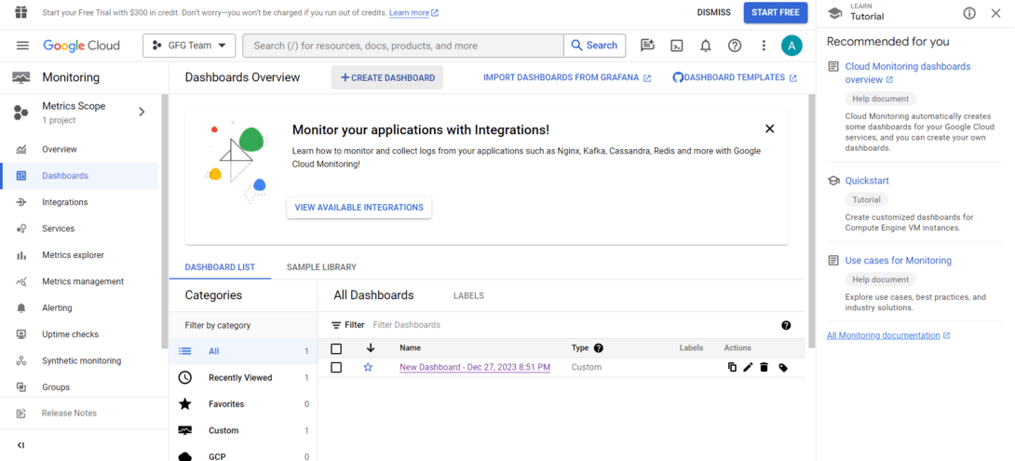Add labels using the tag icon
The image size is (1015, 461).
783,368
